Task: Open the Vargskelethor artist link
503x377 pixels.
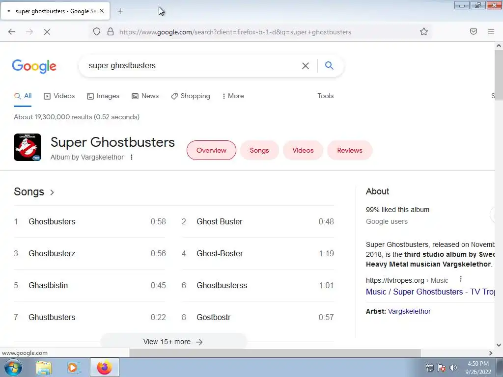Action: tap(409, 311)
